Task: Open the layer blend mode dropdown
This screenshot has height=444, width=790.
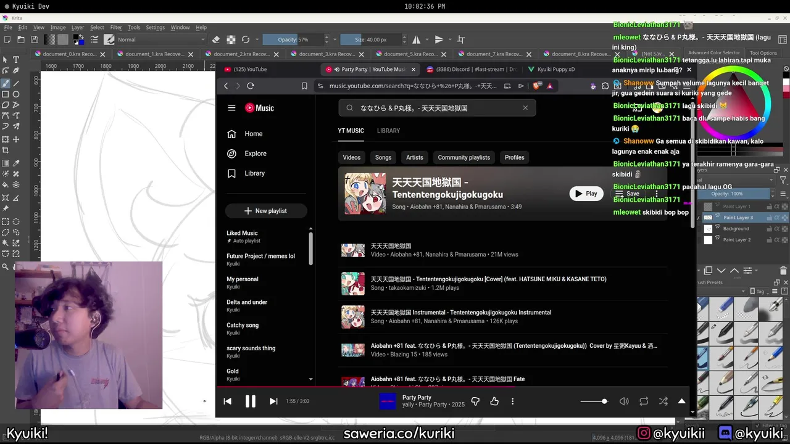Action: [x=737, y=180]
